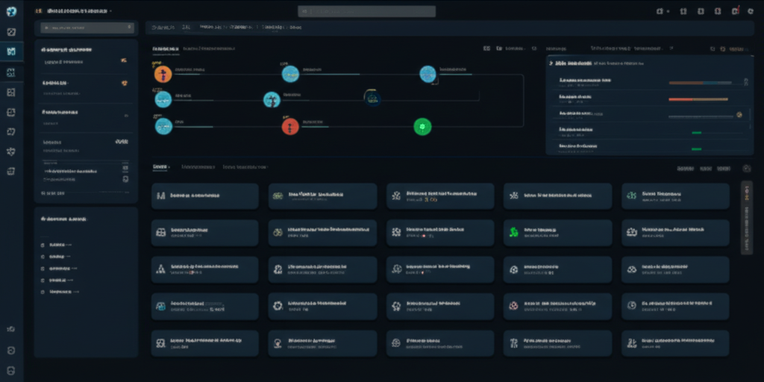764x382 pixels.
Task: Click the rightmost text button above card grid
Action: click(x=723, y=169)
